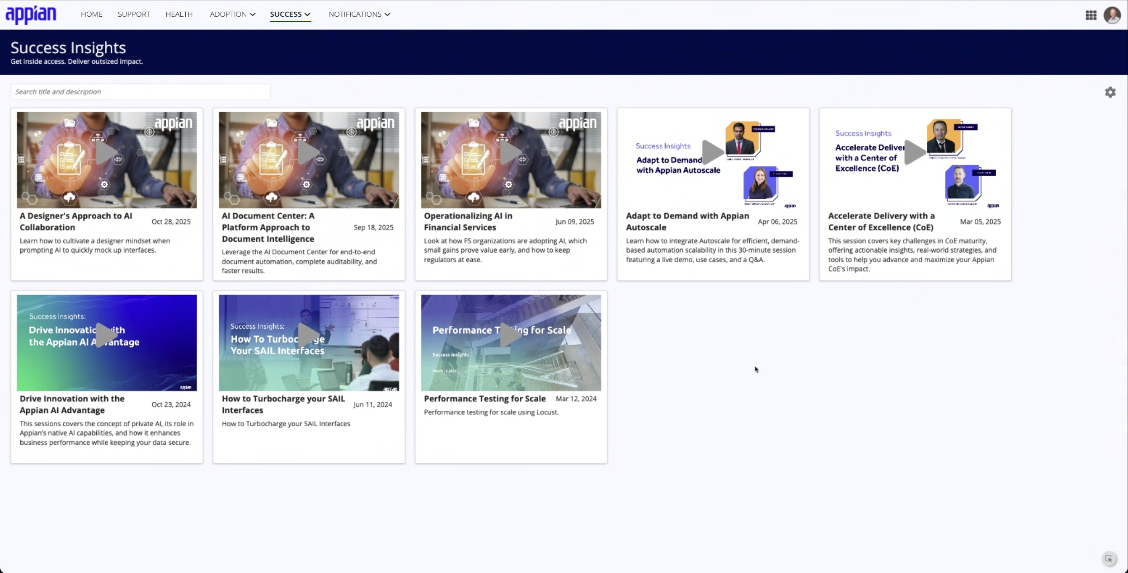
Task: Click the 'Jun 09, 2025' date
Action: (575, 221)
